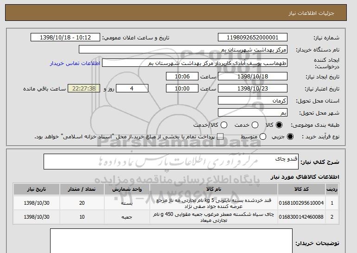Screen dimensions: 357x253
Task: Click the remaining days field showing 4
Action: point(132,89)
